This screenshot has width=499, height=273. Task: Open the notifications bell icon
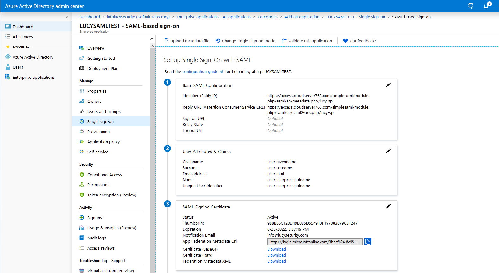[486, 6]
